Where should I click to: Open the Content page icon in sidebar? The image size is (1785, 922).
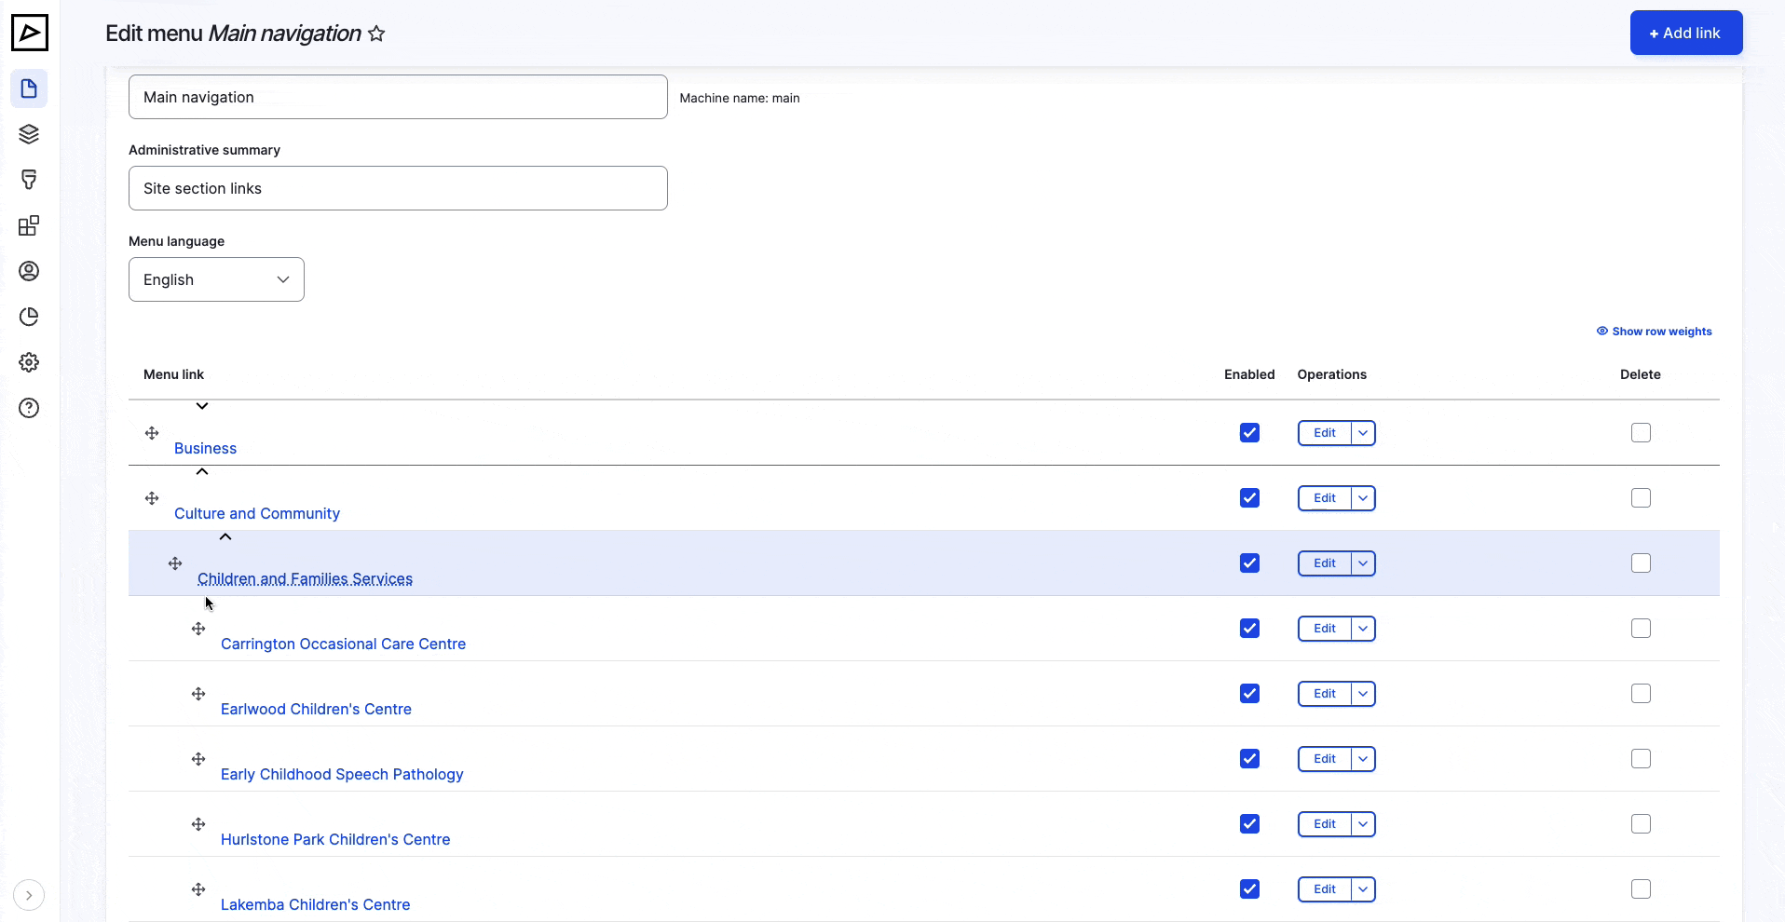pos(29,88)
